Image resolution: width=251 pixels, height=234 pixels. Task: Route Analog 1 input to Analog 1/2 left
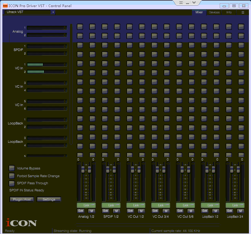(x=80, y=27)
